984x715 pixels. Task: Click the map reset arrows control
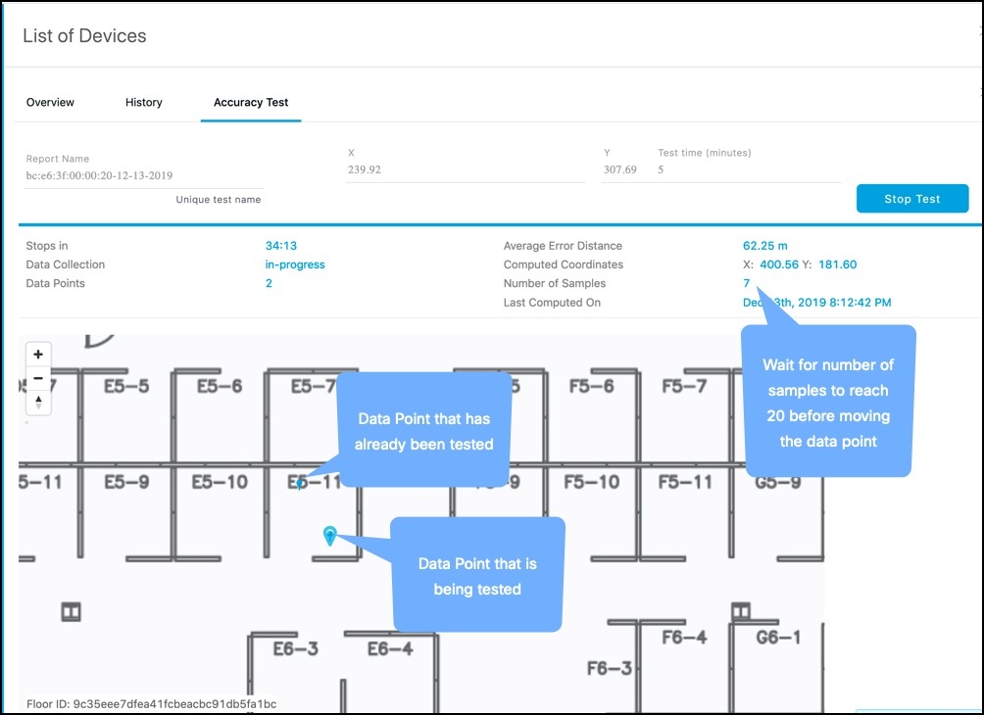38,402
